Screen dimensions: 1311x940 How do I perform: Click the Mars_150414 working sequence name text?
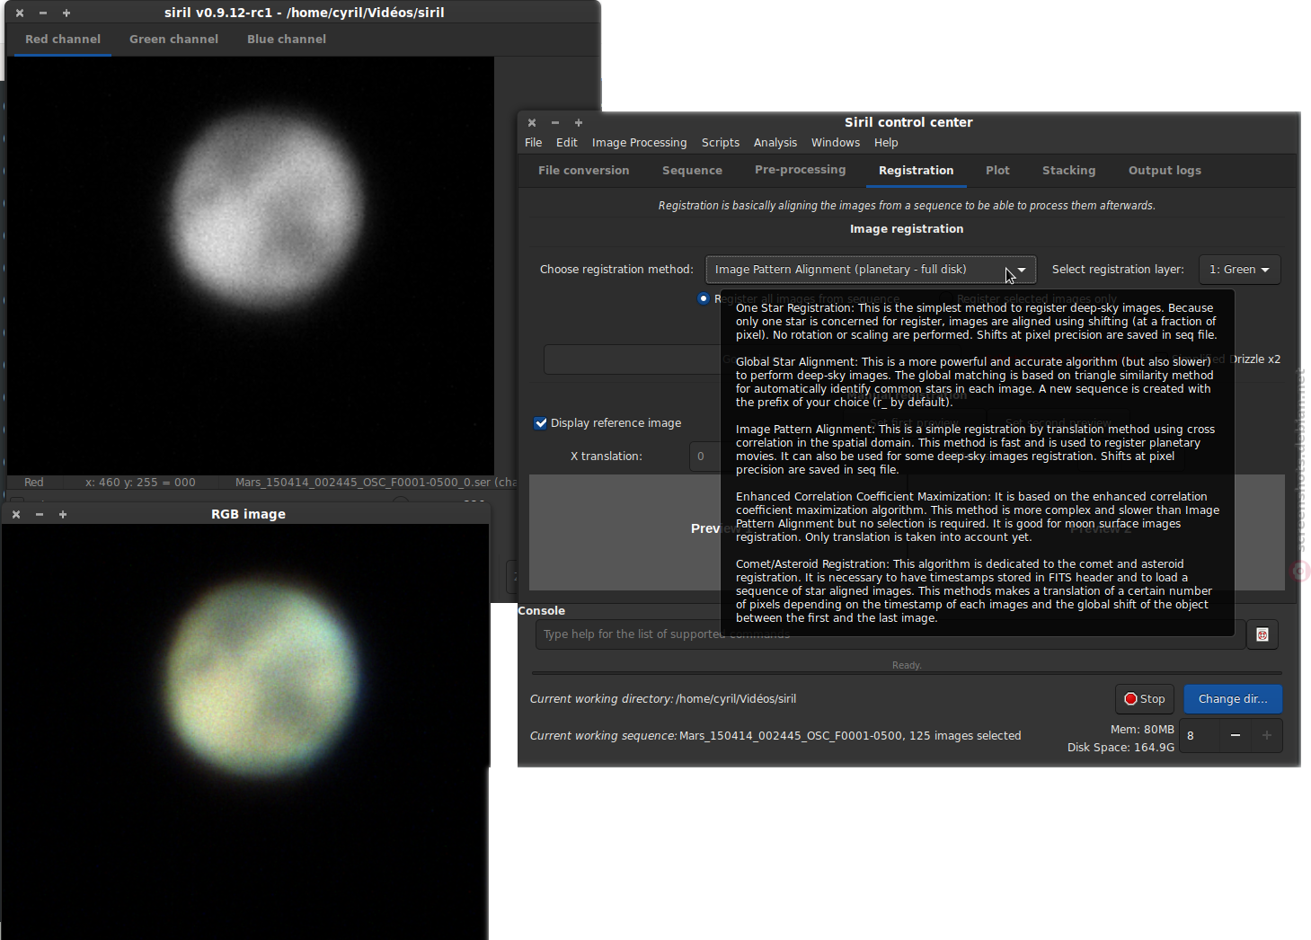pos(791,736)
